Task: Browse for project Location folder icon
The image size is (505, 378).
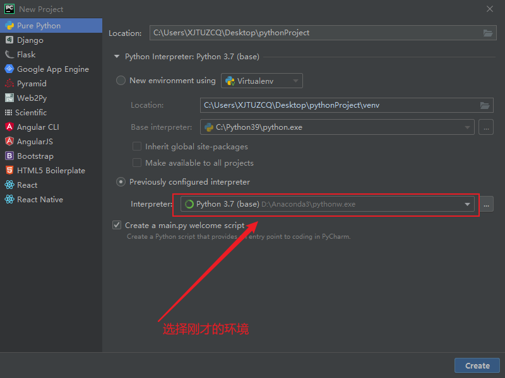Action: pyautogui.click(x=487, y=33)
